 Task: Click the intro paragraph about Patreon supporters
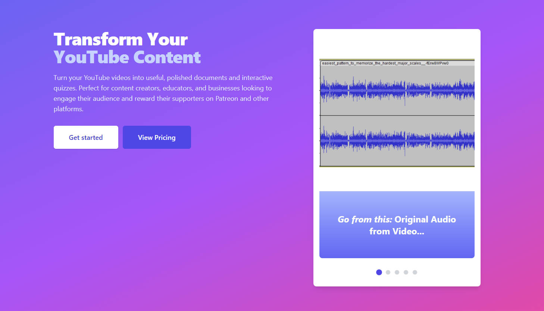[x=163, y=93]
